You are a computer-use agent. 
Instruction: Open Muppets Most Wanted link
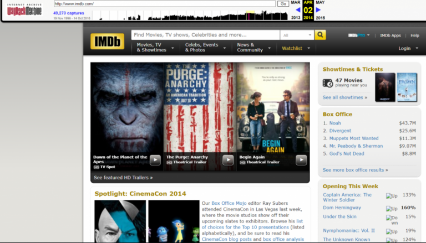point(354,138)
